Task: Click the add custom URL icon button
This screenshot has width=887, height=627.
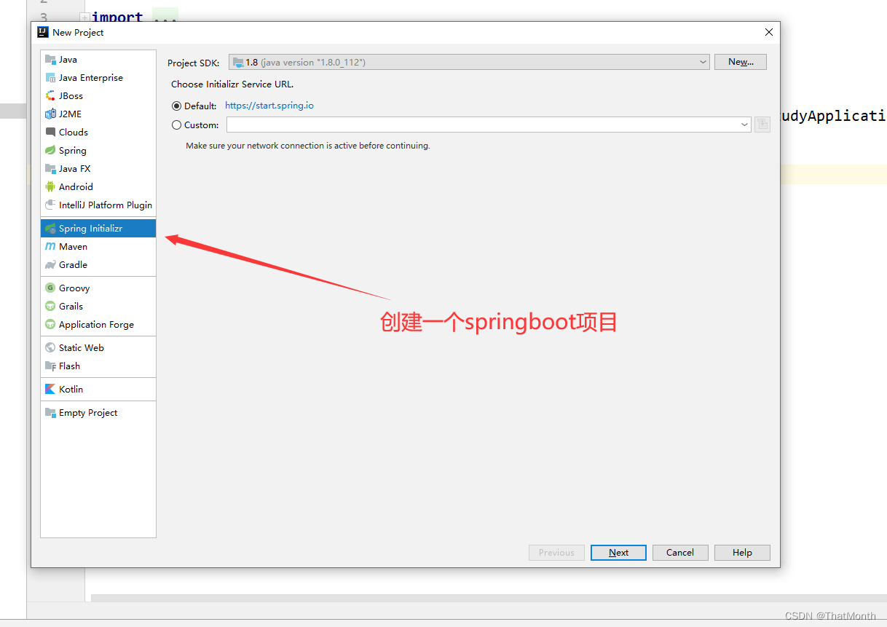Action: [762, 125]
